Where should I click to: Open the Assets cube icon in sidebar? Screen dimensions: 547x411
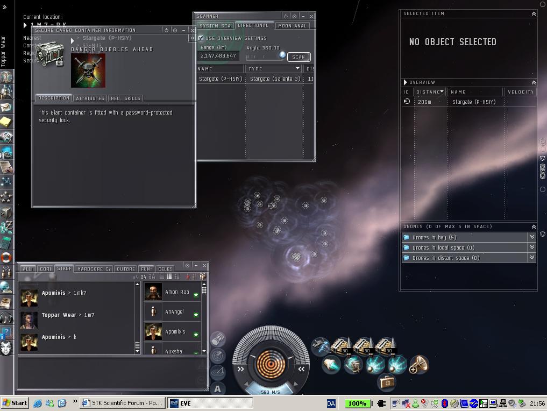tap(6, 212)
